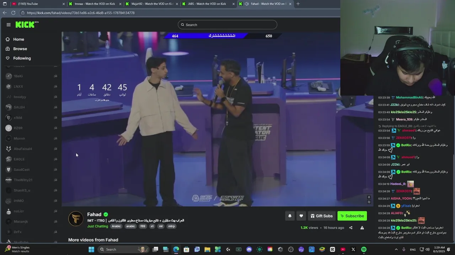The width and height of the screenshot is (455, 255).
Task: Click the KICK logo
Action: tap(27, 24)
